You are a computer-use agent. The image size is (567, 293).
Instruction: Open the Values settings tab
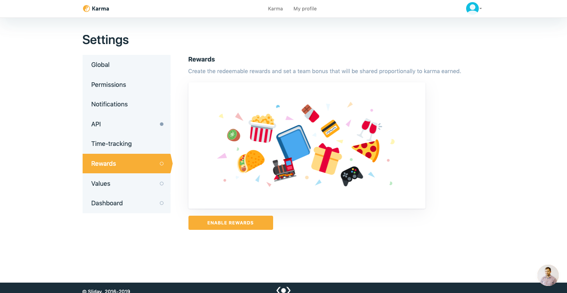[x=127, y=184]
